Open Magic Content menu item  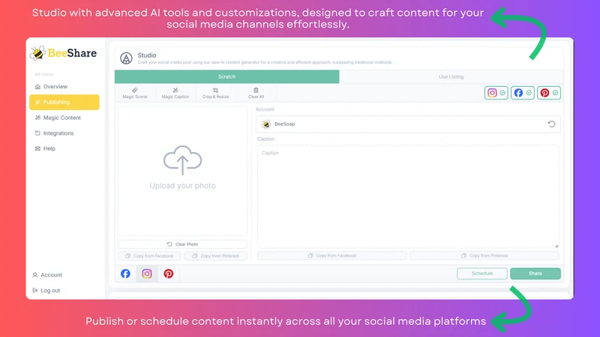[58, 118]
